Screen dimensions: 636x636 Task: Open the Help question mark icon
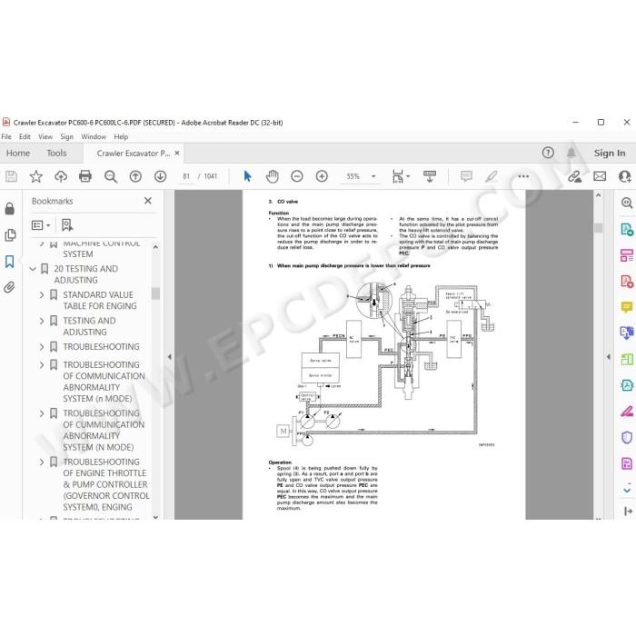548,153
